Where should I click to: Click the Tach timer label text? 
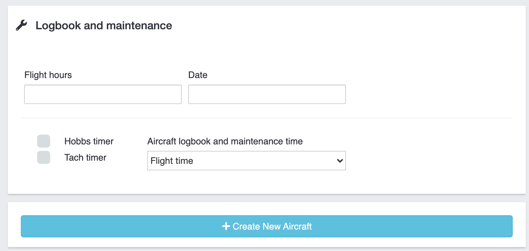(x=85, y=158)
